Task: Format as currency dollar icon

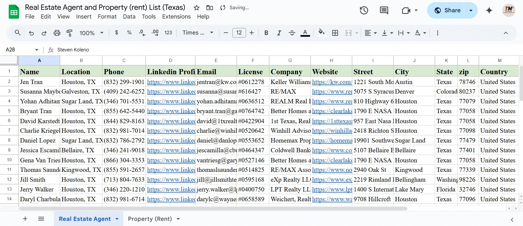Action: tap(117, 33)
